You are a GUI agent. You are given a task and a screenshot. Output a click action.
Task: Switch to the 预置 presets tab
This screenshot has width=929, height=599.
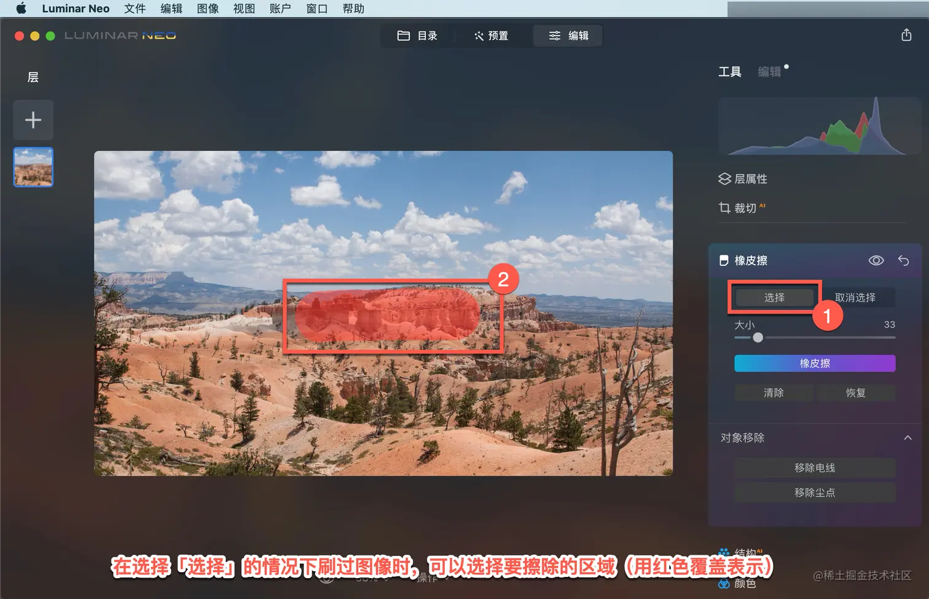[492, 36]
